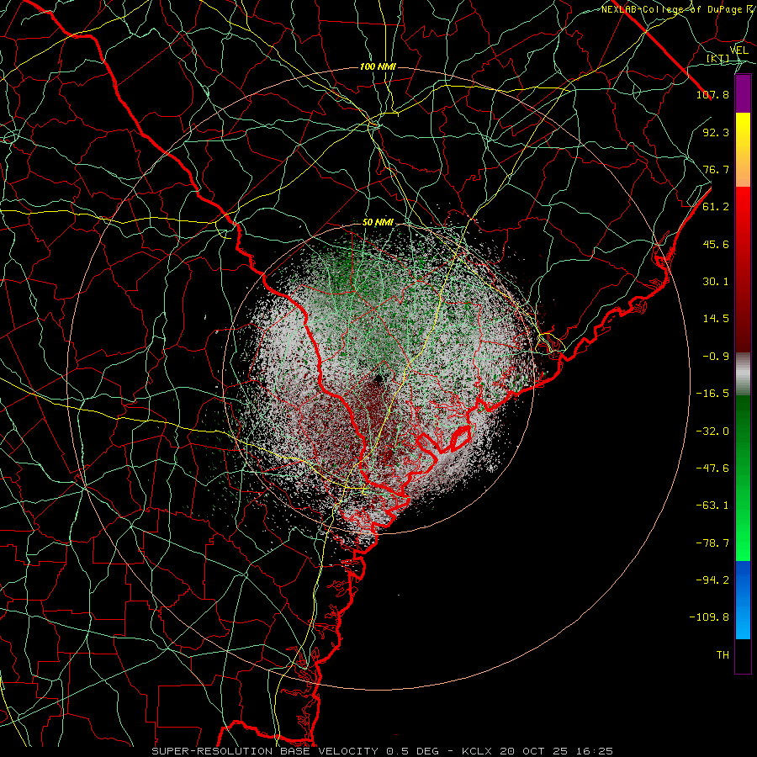Click the 45.6 value on velocity scale
This screenshot has height=757, width=757.
pos(716,244)
